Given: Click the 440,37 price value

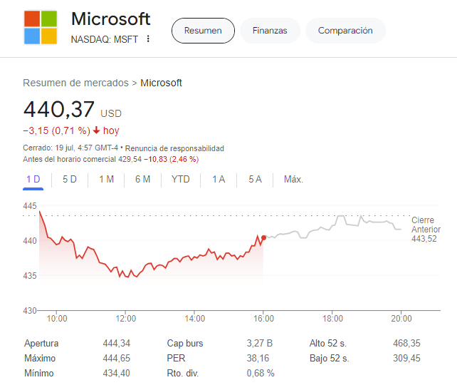Looking at the screenshot, I should [59, 109].
